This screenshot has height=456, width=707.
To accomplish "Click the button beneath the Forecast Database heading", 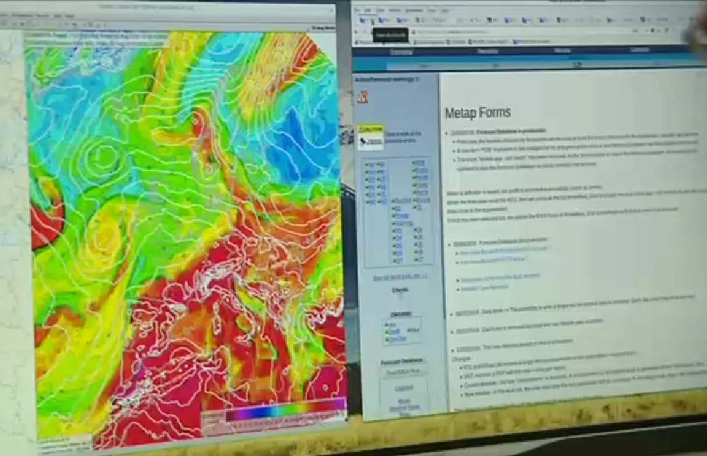I will 403,371.
